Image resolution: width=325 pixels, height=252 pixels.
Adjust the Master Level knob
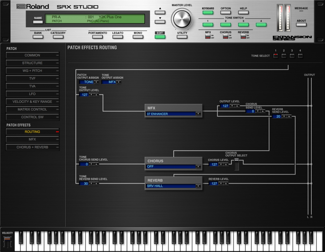pyautogui.click(x=183, y=19)
